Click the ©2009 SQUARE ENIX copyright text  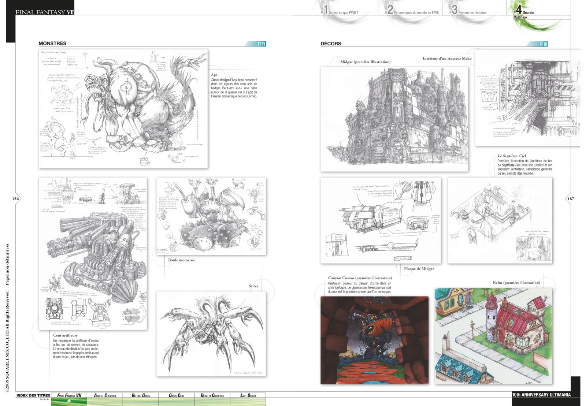tap(8, 342)
